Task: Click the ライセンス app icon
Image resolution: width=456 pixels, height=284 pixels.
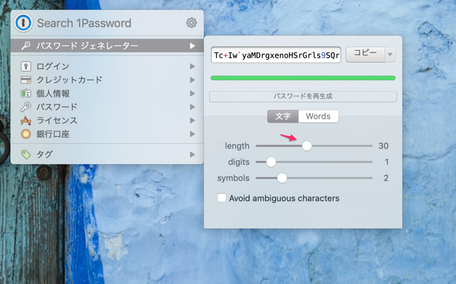Action: click(x=26, y=121)
